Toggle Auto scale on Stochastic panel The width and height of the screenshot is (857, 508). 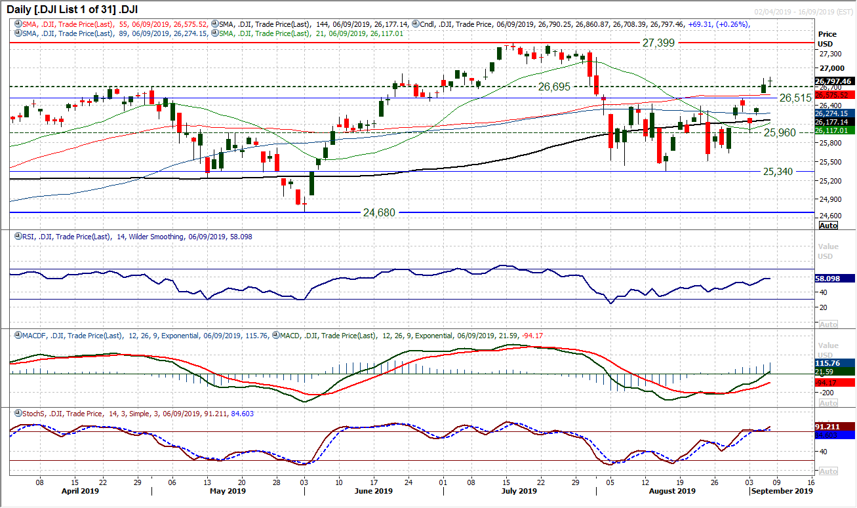[829, 471]
